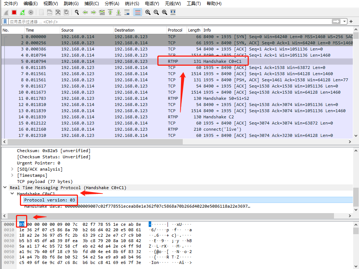Sort packets by the Length column
This screenshot has width=359, height=269.
pyautogui.click(x=194, y=30)
